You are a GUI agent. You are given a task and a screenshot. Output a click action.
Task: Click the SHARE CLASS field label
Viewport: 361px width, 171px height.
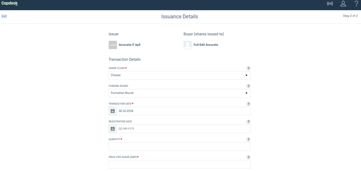click(x=116, y=68)
